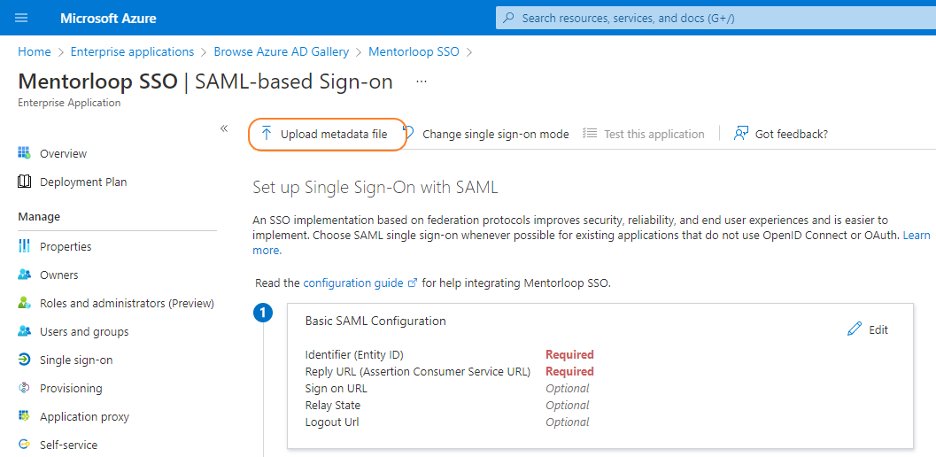Open Properties in sidebar
The width and height of the screenshot is (936, 457).
pyautogui.click(x=66, y=247)
